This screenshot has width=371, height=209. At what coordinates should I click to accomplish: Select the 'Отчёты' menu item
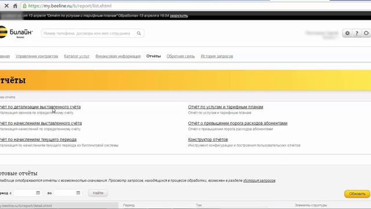(154, 56)
